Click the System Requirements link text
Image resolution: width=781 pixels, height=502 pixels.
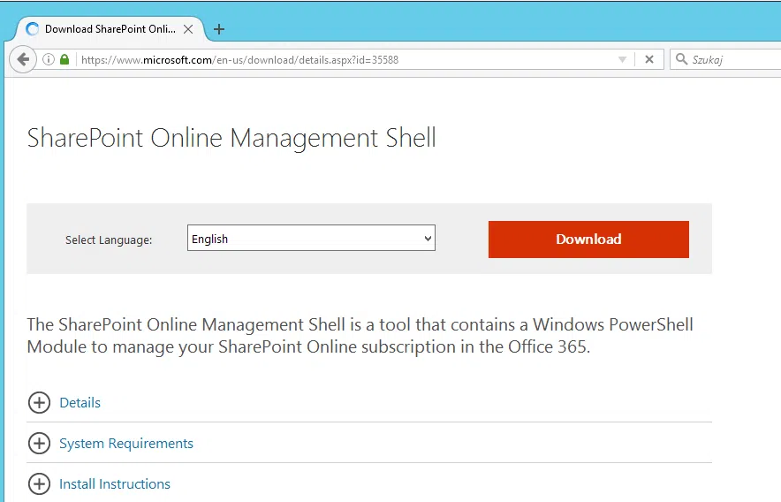[x=126, y=444]
